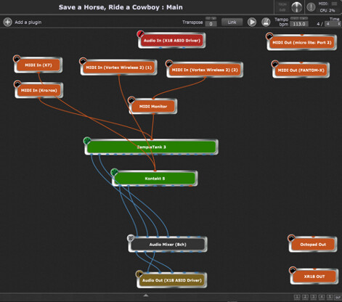The width and height of the screenshot is (342, 302).
Task: Click the corner icon on Audio Mixer (8ch)
Action: pyautogui.click(x=131, y=238)
